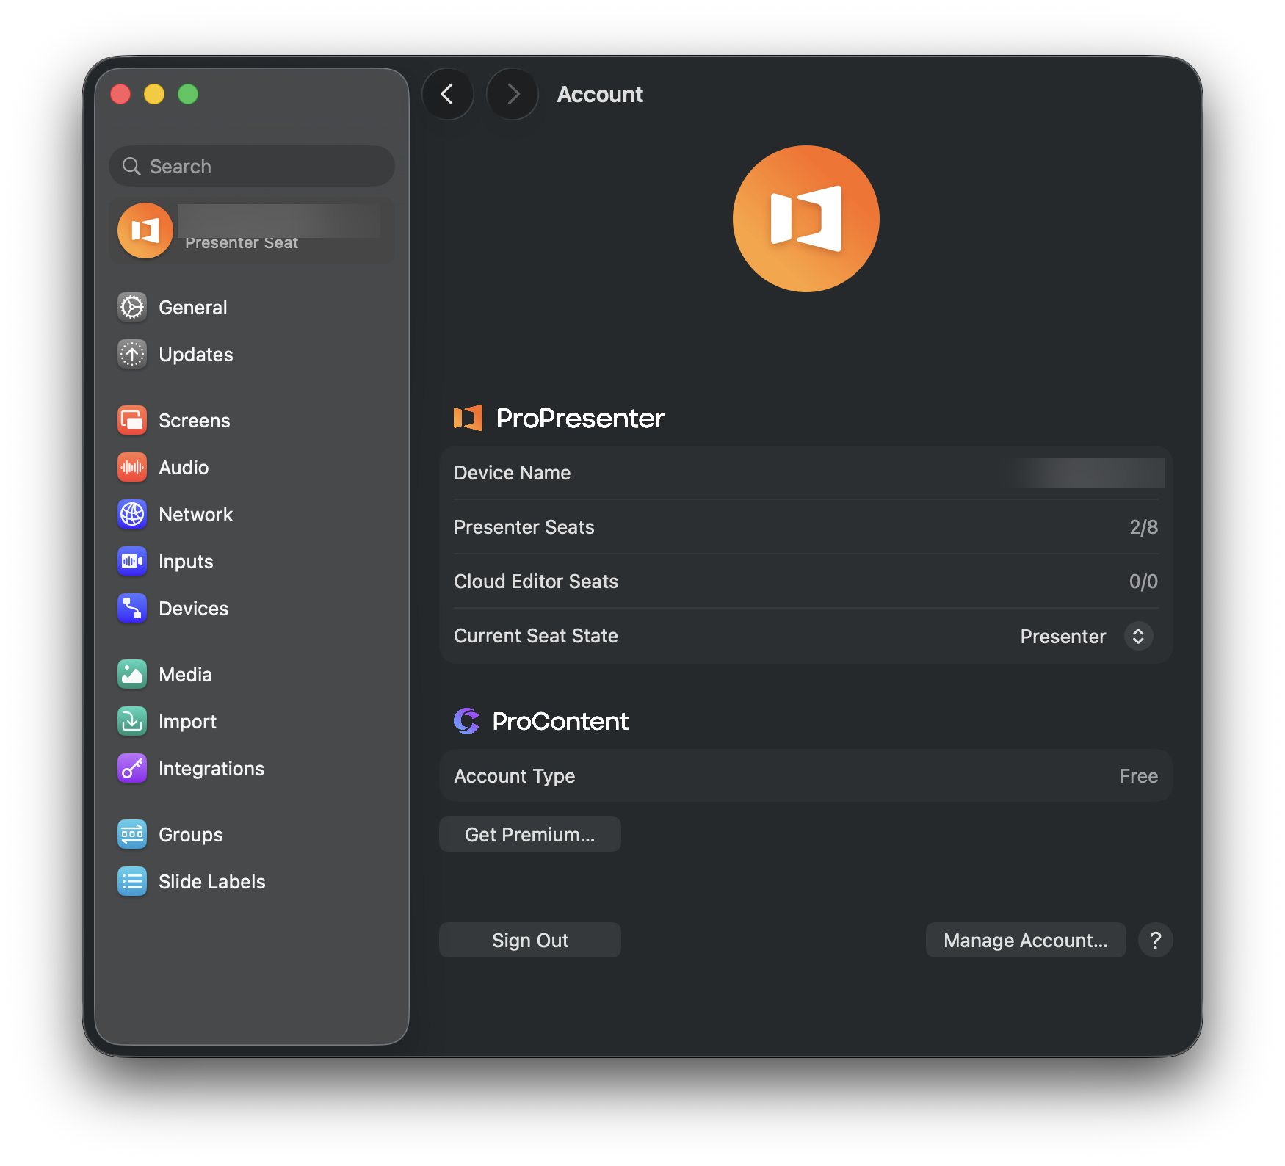
Task: Click the large ProPresenter account avatar
Action: pyautogui.click(x=806, y=219)
